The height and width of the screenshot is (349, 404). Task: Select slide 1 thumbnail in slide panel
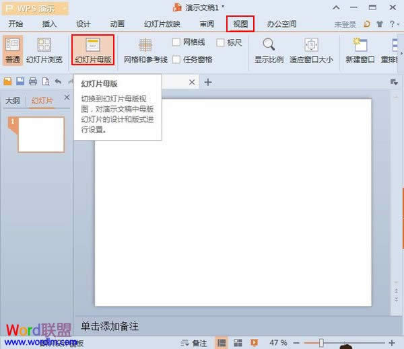[41, 134]
